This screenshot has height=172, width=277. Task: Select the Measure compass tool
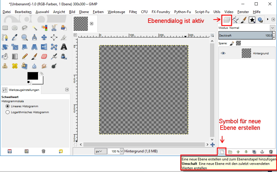34,37
